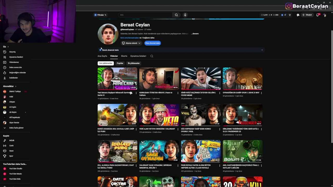Open the Outlast 2.Bölüm video title
Screen dimensions: 333x187
(x=241, y=166)
